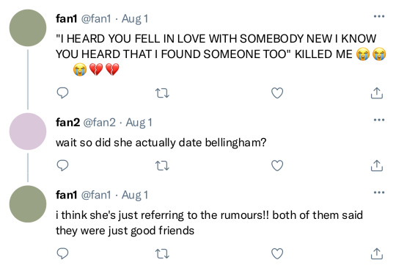
Task: Open fan1 display name on last reply
Action: click(67, 195)
